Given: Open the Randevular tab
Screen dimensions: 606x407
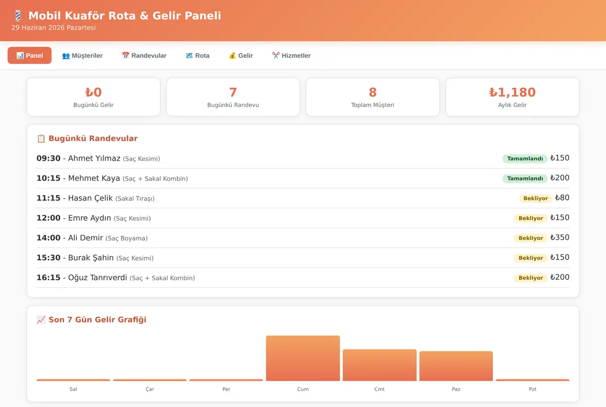Looking at the screenshot, I should point(144,56).
